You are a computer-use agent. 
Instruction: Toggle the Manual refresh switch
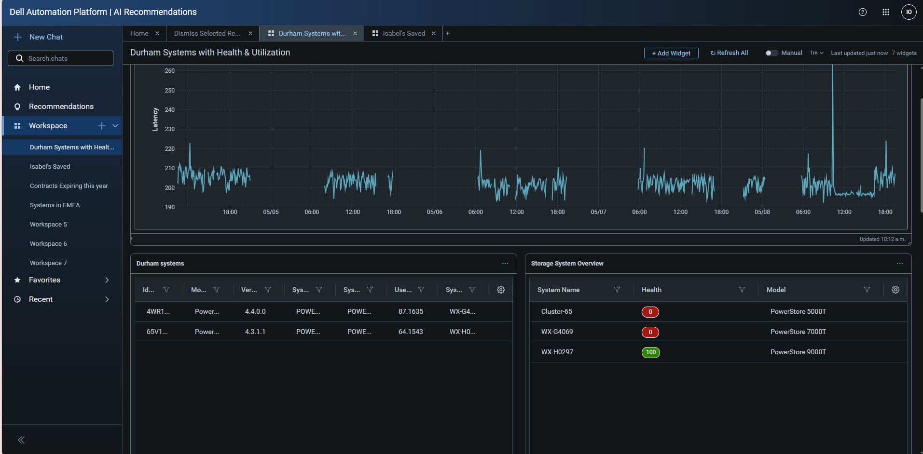click(x=771, y=53)
